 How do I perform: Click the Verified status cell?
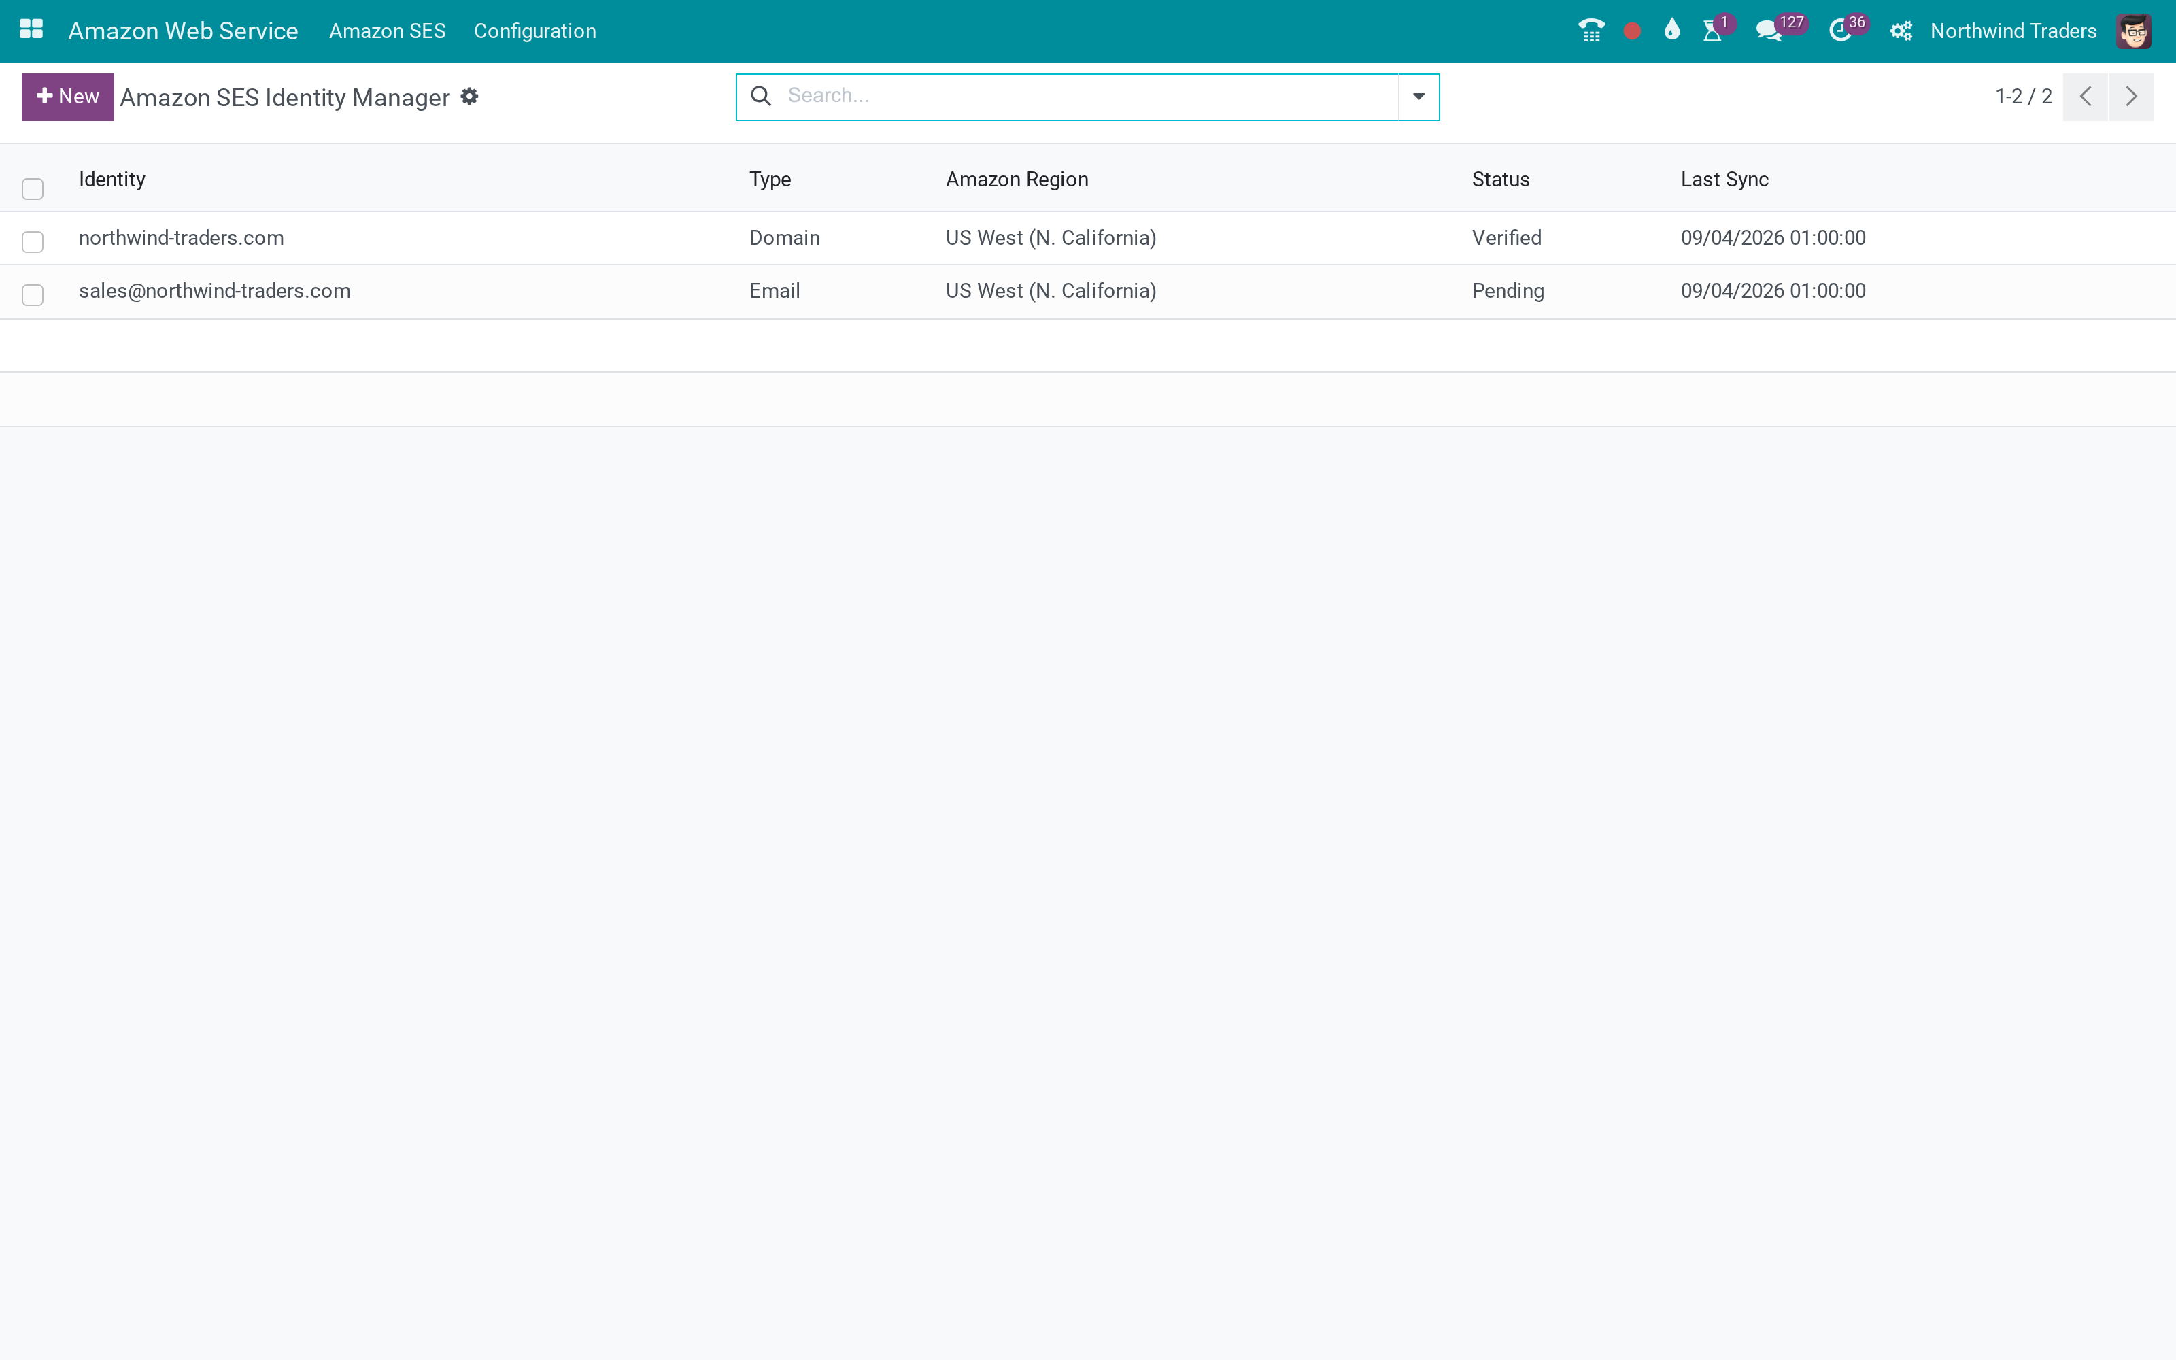tap(1507, 237)
